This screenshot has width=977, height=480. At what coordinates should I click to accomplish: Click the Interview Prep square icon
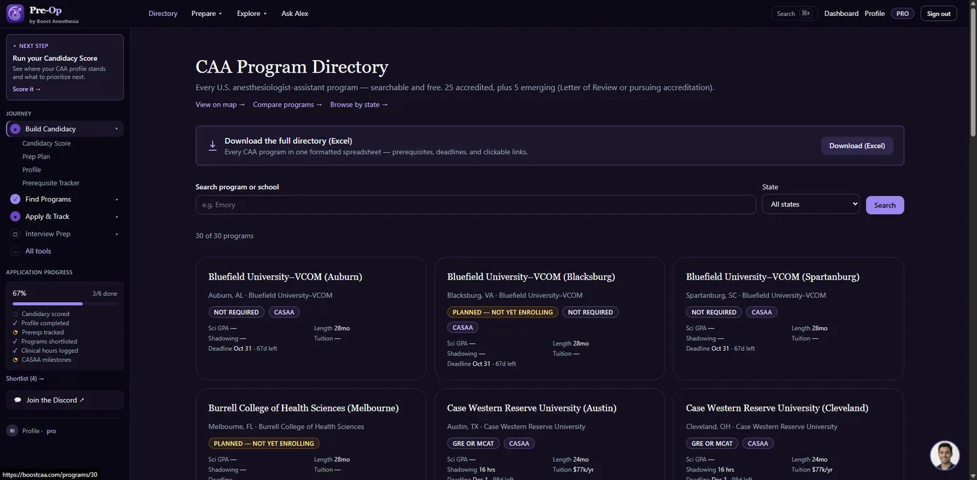click(x=15, y=234)
